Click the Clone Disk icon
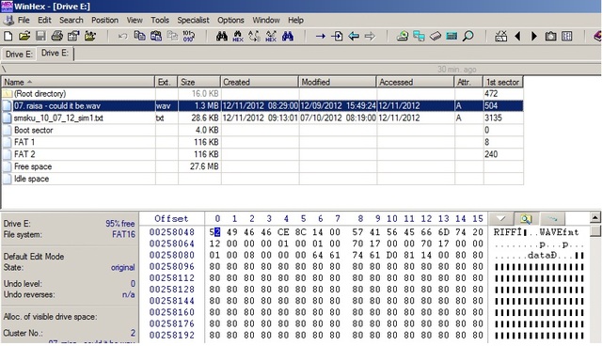 [x=419, y=36]
